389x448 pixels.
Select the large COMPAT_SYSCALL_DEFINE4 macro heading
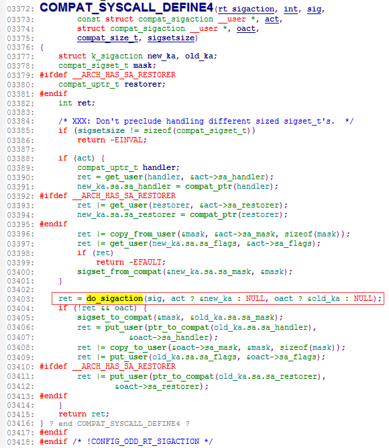[127, 7]
